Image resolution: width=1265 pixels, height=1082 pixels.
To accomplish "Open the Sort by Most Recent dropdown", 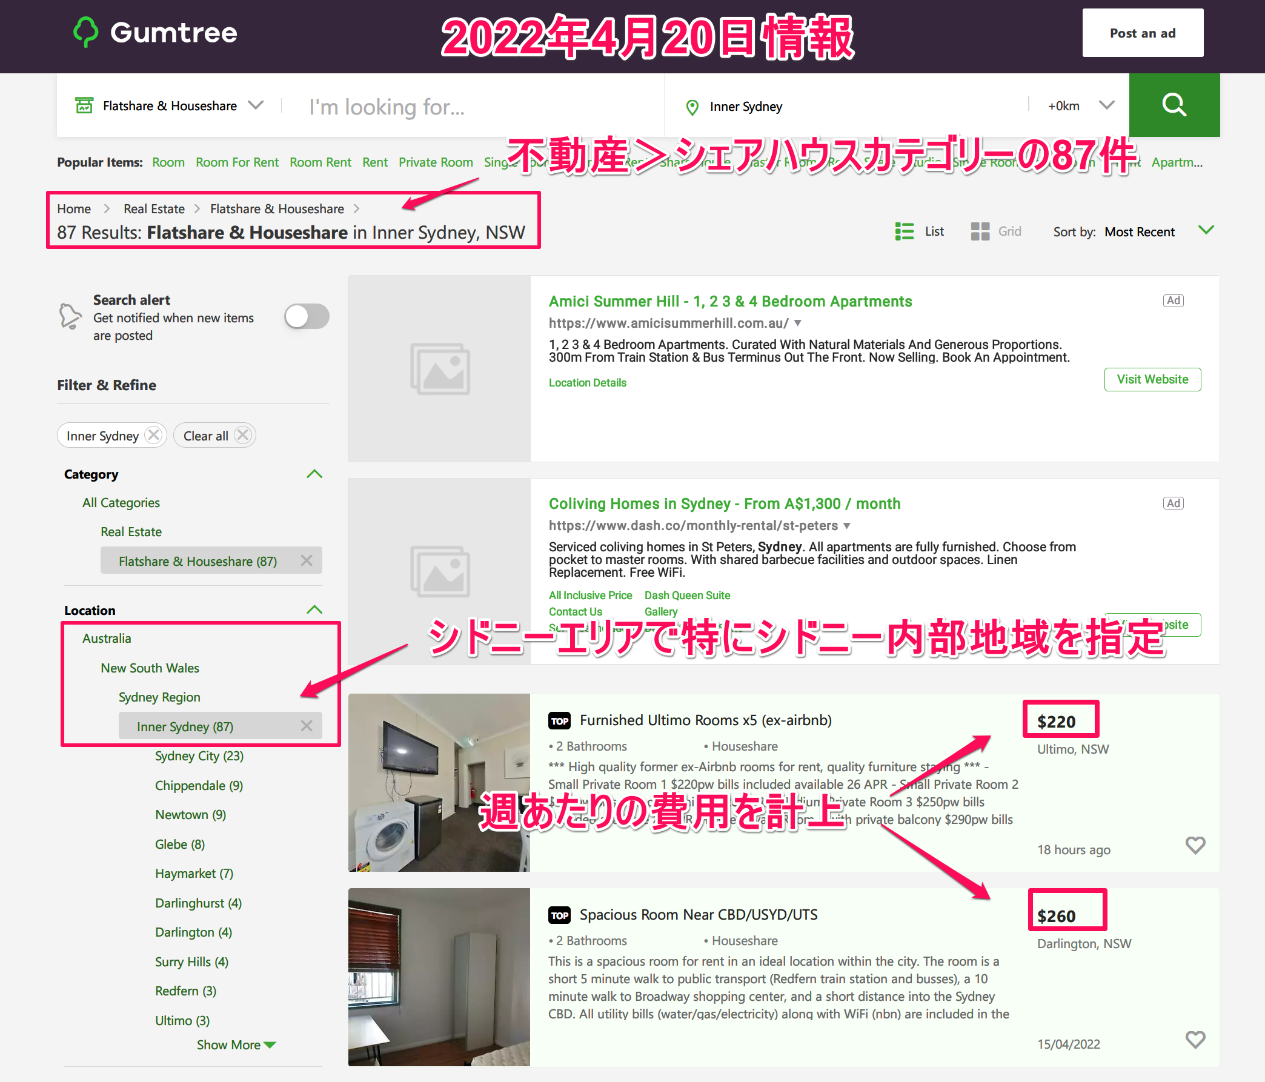I will pyautogui.click(x=1159, y=231).
